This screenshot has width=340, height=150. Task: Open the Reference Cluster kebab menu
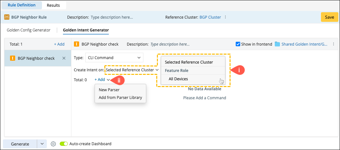point(225,17)
